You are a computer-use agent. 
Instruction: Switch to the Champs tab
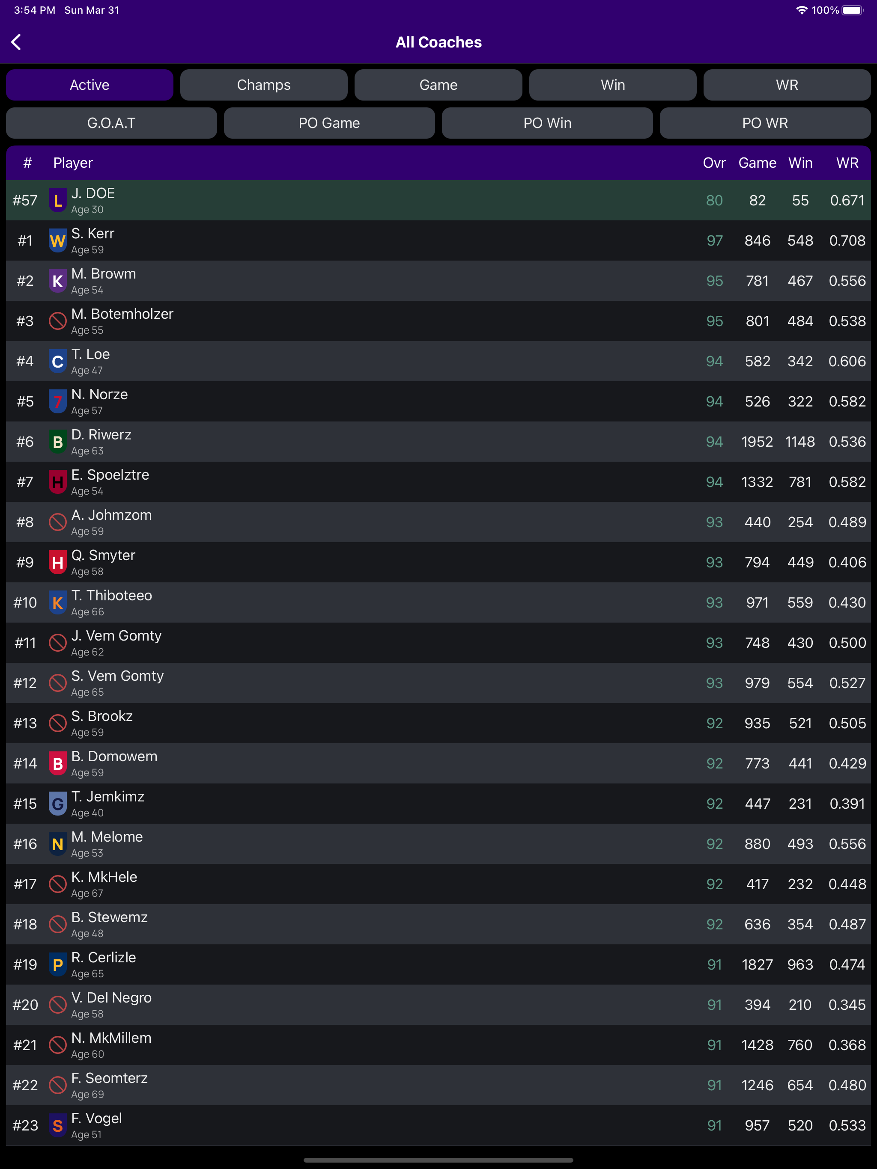click(263, 85)
